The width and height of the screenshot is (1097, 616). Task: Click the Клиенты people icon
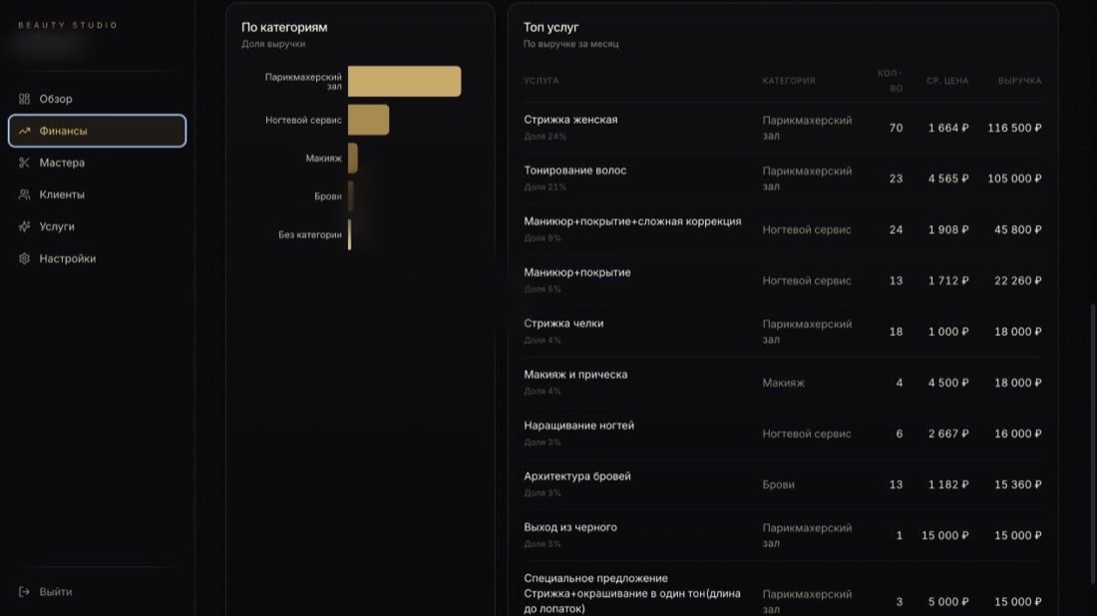click(x=25, y=194)
